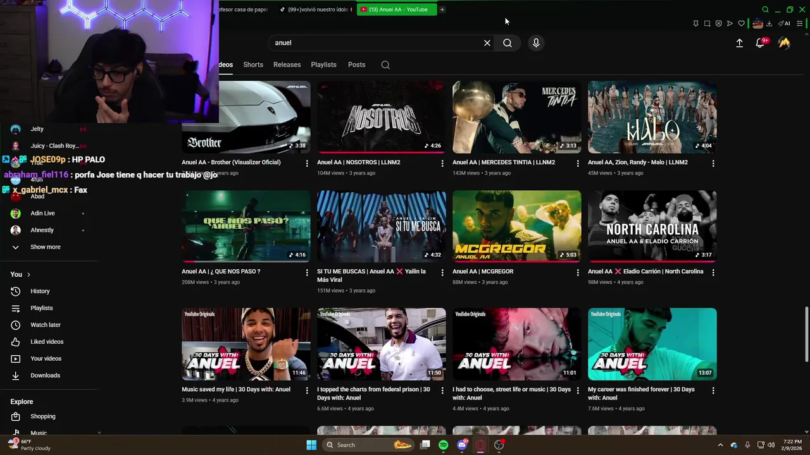Open YouTube notifications bell
810x455 pixels.
click(x=761, y=43)
